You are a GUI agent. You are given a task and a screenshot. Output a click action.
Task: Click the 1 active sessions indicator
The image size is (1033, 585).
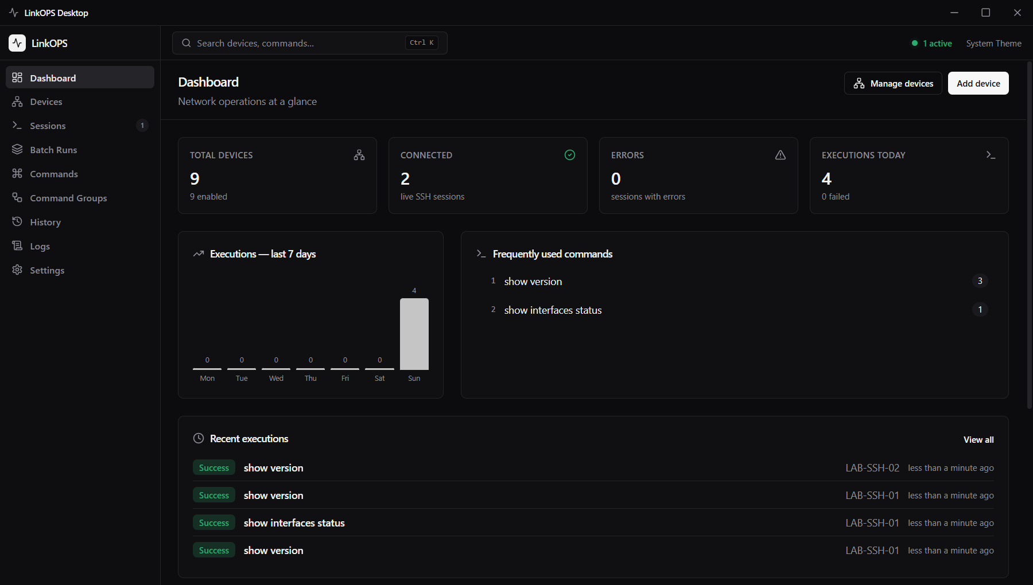[932, 43]
